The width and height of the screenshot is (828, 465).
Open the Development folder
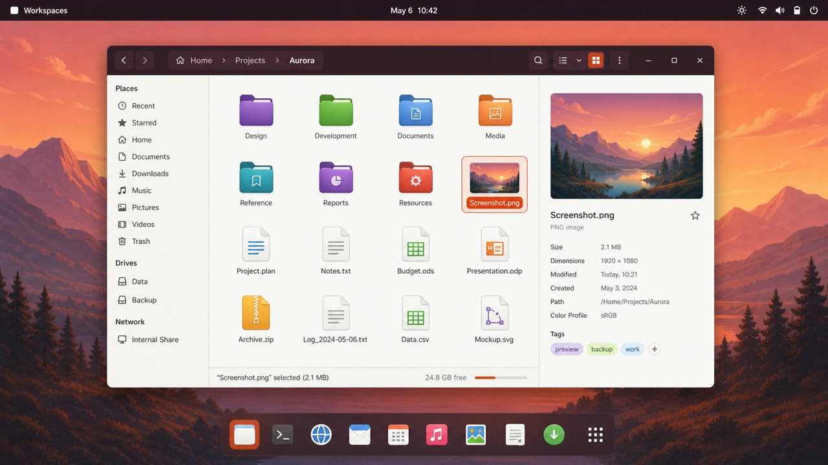[x=336, y=117]
